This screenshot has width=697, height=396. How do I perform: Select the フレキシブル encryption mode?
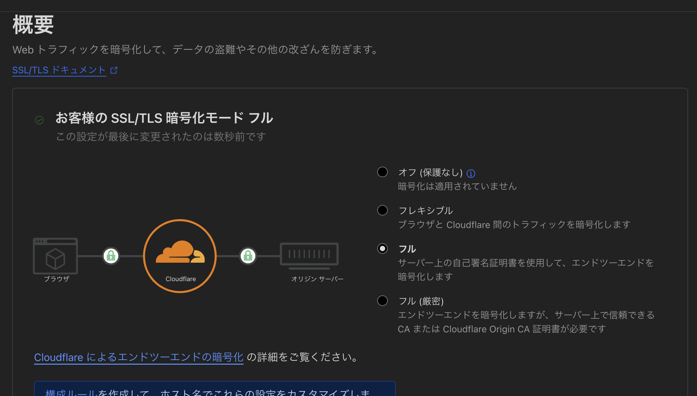point(382,210)
